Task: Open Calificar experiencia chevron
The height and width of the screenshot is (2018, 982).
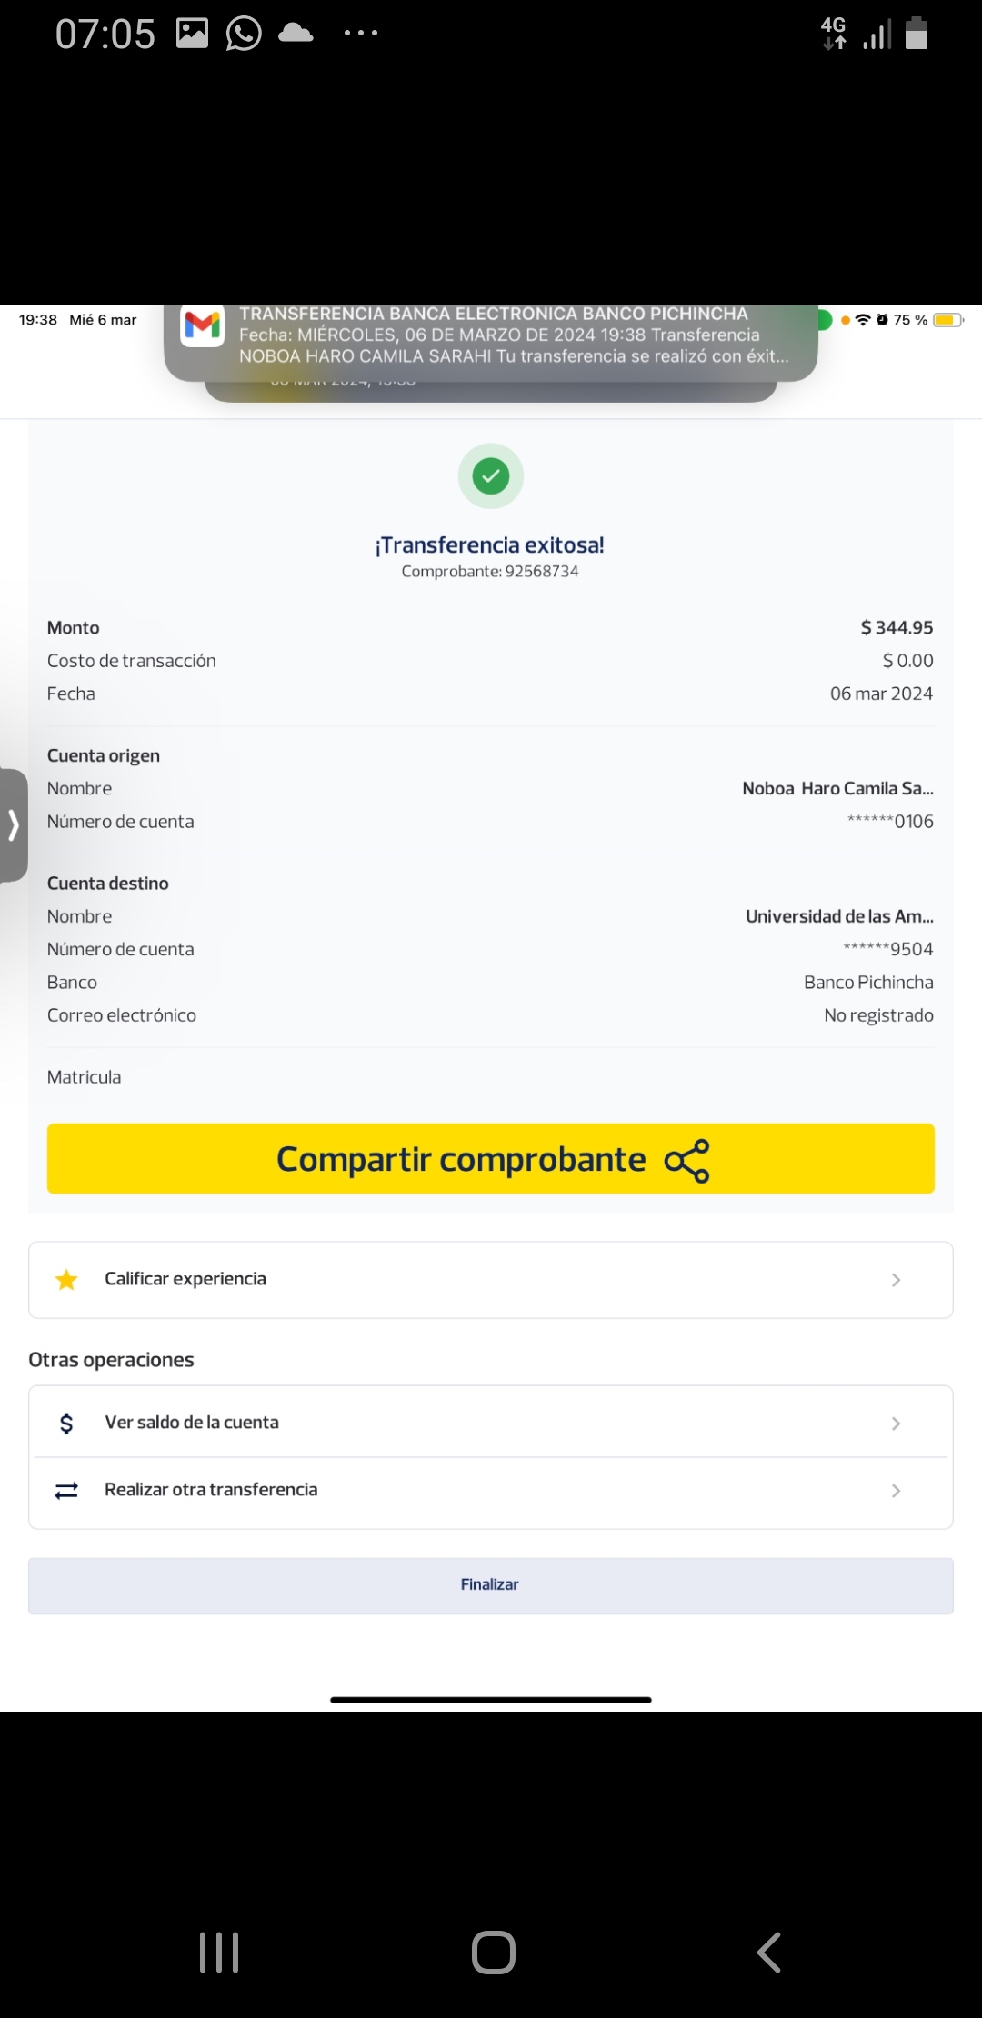Action: click(x=896, y=1280)
